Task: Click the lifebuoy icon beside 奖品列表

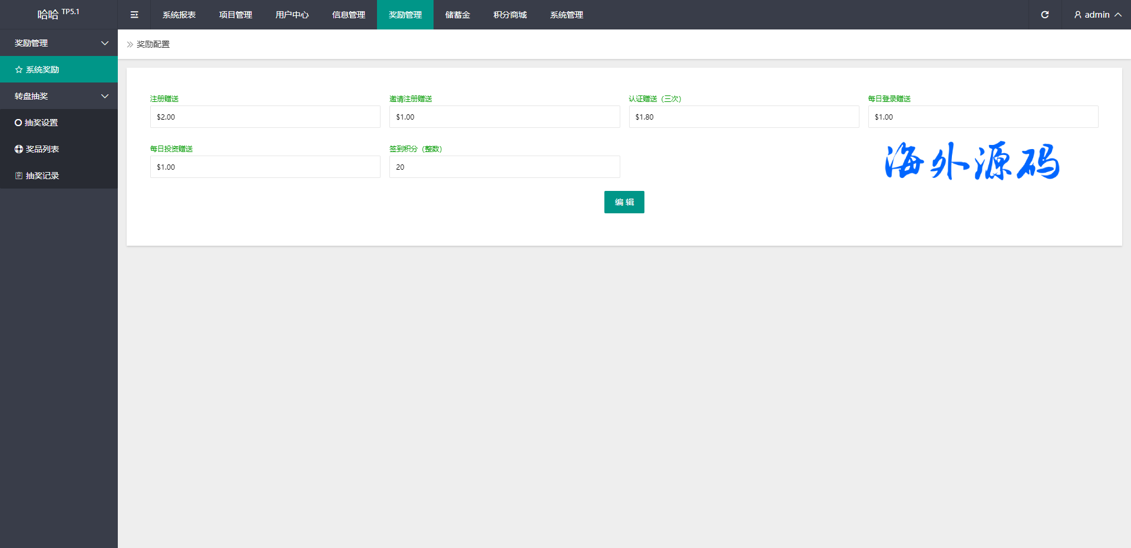Action: (19, 149)
